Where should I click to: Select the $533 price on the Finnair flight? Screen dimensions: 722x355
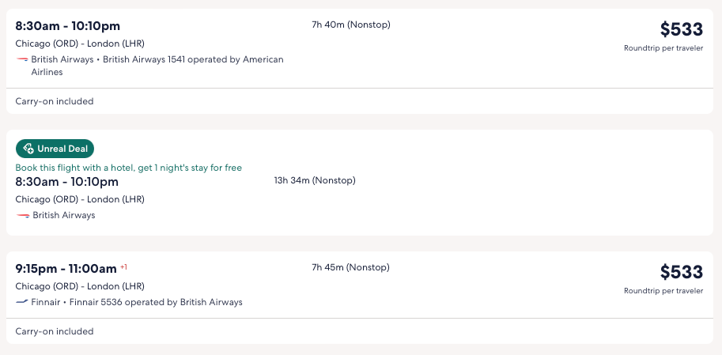pyautogui.click(x=681, y=272)
